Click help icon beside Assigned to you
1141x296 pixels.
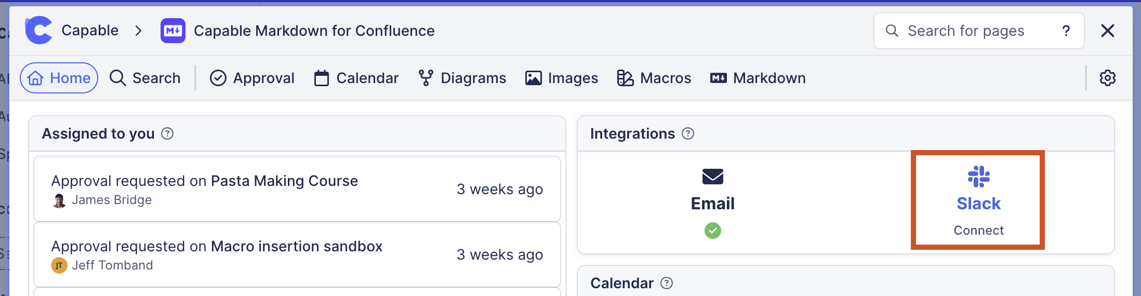(167, 133)
